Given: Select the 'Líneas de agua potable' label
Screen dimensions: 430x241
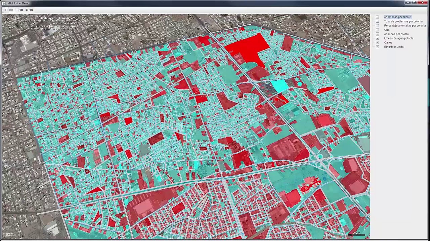Looking at the screenshot, I should pyautogui.click(x=398, y=38).
